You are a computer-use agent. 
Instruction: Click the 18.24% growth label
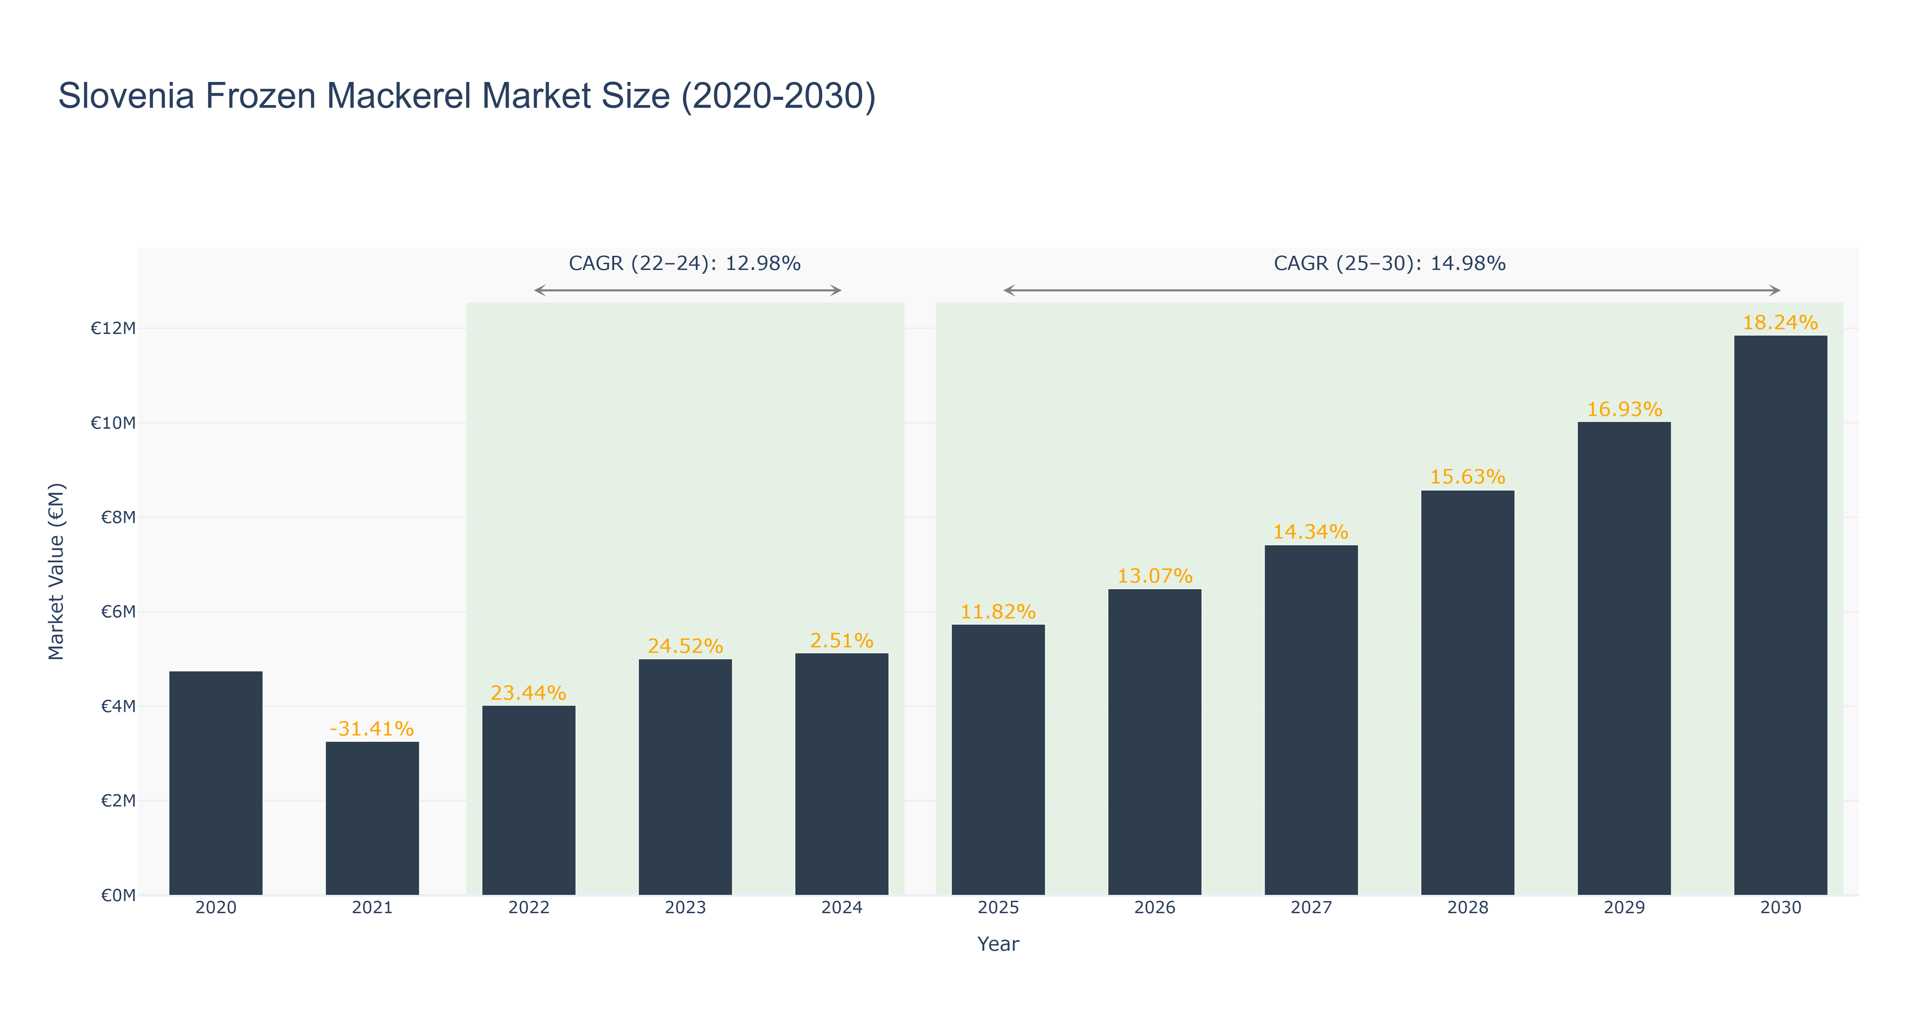tap(1781, 322)
